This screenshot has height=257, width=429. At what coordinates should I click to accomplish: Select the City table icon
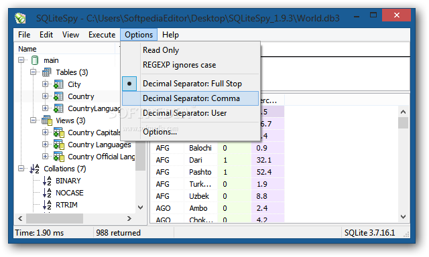[x=58, y=84]
